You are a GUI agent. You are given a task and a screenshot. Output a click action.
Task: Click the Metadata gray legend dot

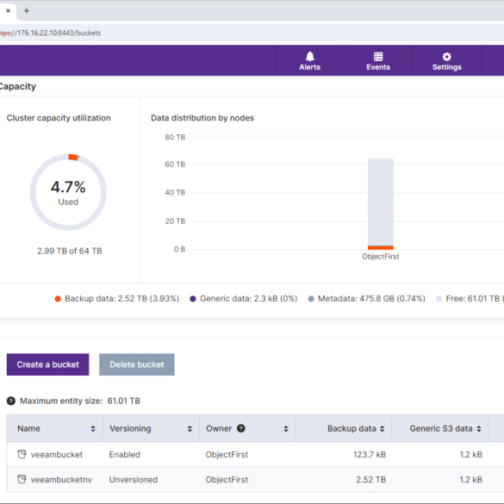pyautogui.click(x=311, y=299)
